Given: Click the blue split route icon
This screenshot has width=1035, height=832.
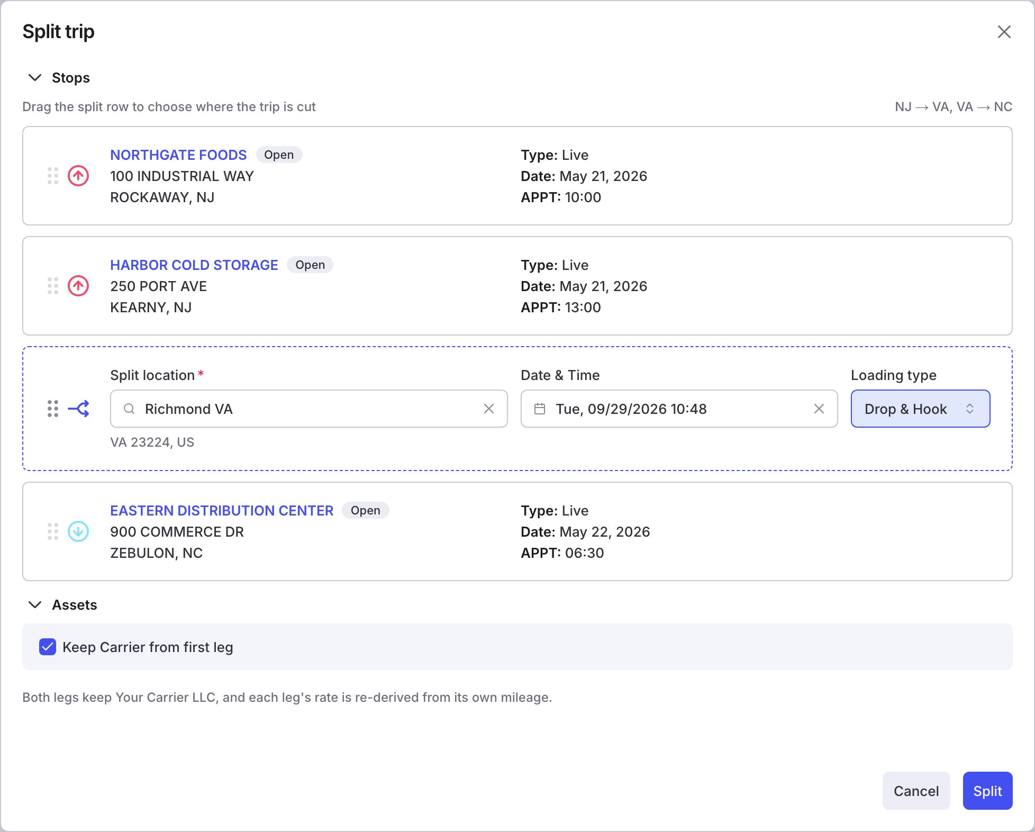Looking at the screenshot, I should pos(78,409).
